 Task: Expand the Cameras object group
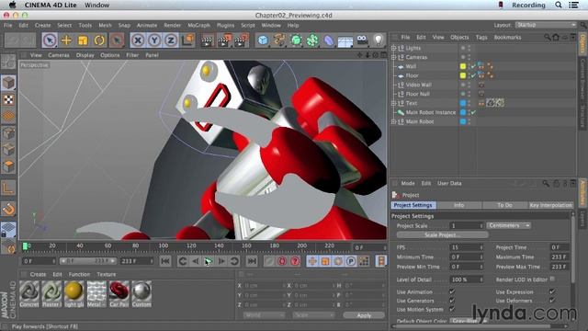393,57
